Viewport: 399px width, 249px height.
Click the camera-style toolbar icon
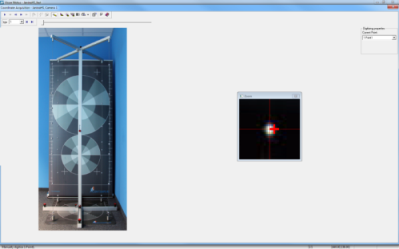[x=84, y=15]
